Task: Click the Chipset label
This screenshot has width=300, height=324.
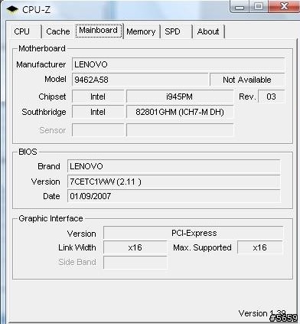Action: point(52,97)
